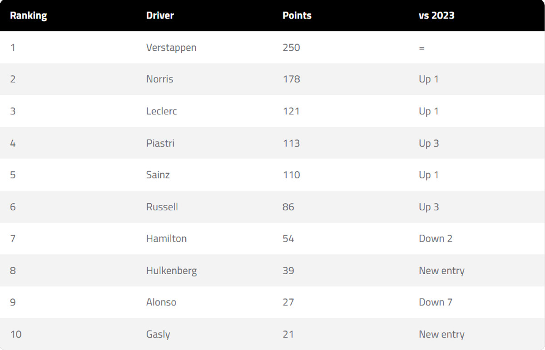This screenshot has height=350, width=545.
Task: Select the Norris driver cell
Action: click(159, 79)
